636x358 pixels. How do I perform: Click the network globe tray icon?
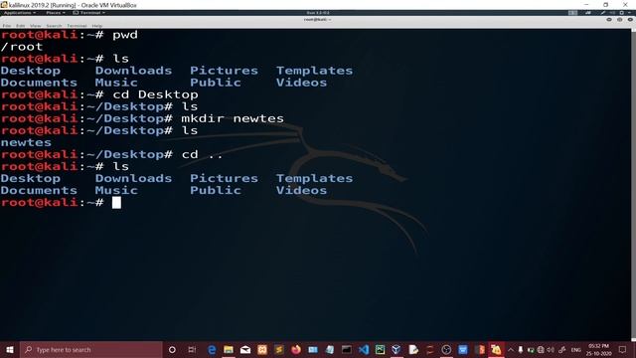pos(541,349)
